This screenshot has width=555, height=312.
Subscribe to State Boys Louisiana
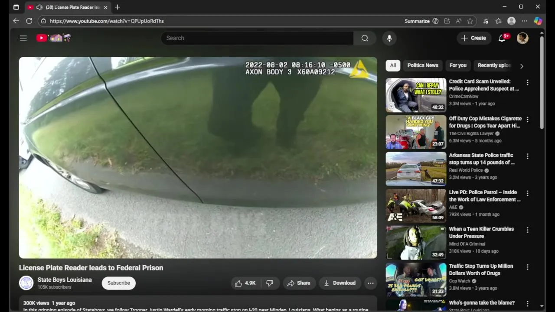pos(119,283)
